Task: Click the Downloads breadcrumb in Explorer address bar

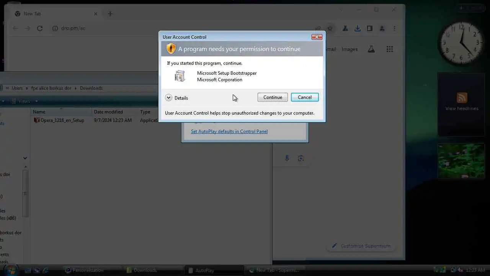Action: 91,88
